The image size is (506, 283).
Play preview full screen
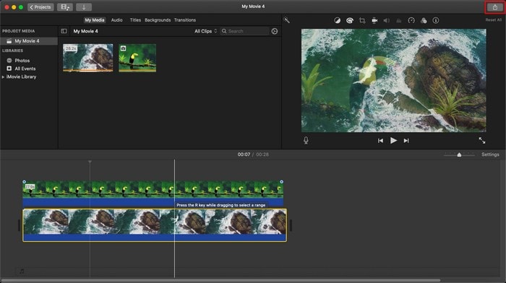click(482, 140)
